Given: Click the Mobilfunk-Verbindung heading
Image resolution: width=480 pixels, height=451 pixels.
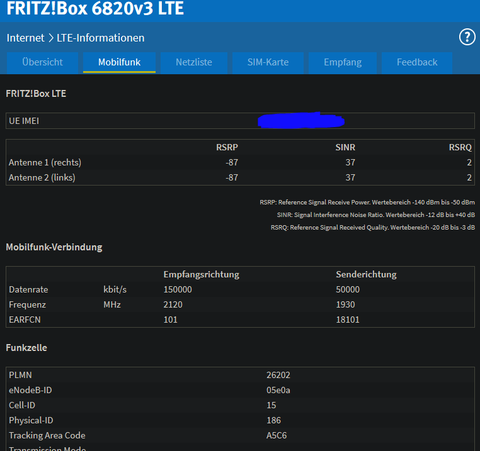Looking at the screenshot, I should point(54,247).
